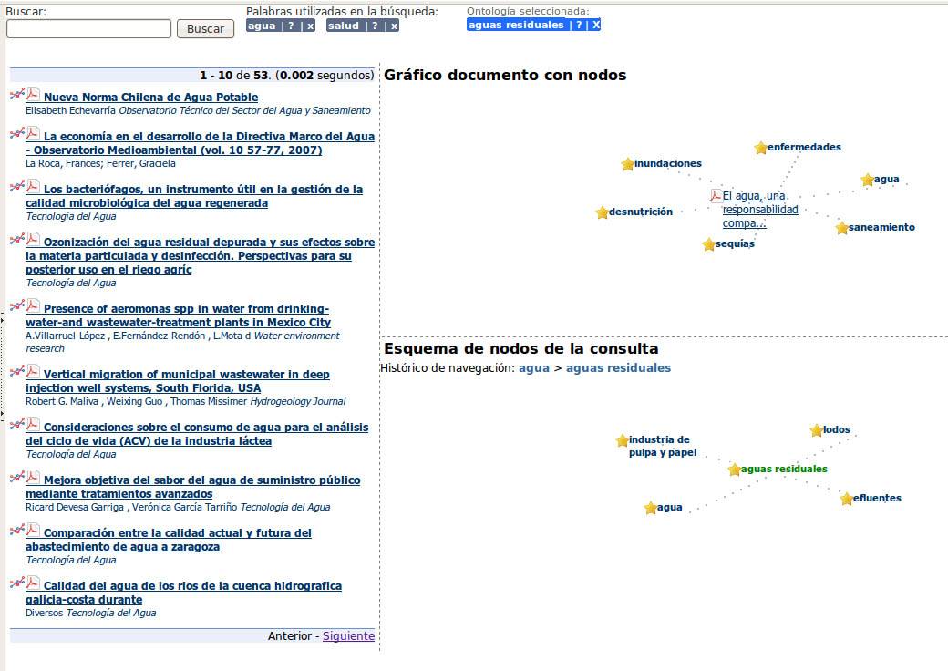Click the Buscar search button
The image size is (948, 671).
click(206, 28)
